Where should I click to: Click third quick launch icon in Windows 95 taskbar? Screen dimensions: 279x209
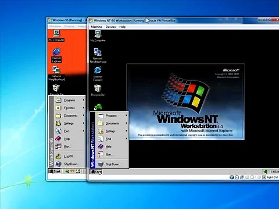[78, 171]
